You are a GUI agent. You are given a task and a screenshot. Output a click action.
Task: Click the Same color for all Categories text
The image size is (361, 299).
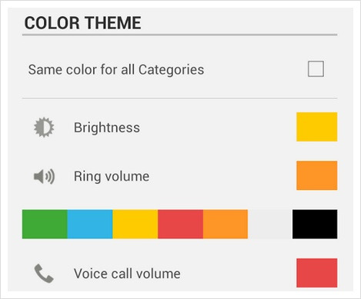(116, 70)
